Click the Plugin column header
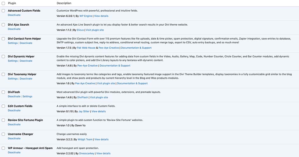Viewport: 299px width, 157px height. click(12, 3)
